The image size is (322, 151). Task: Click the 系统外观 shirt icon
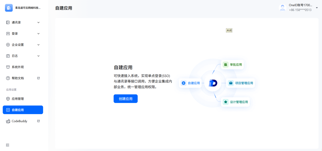[8, 67]
